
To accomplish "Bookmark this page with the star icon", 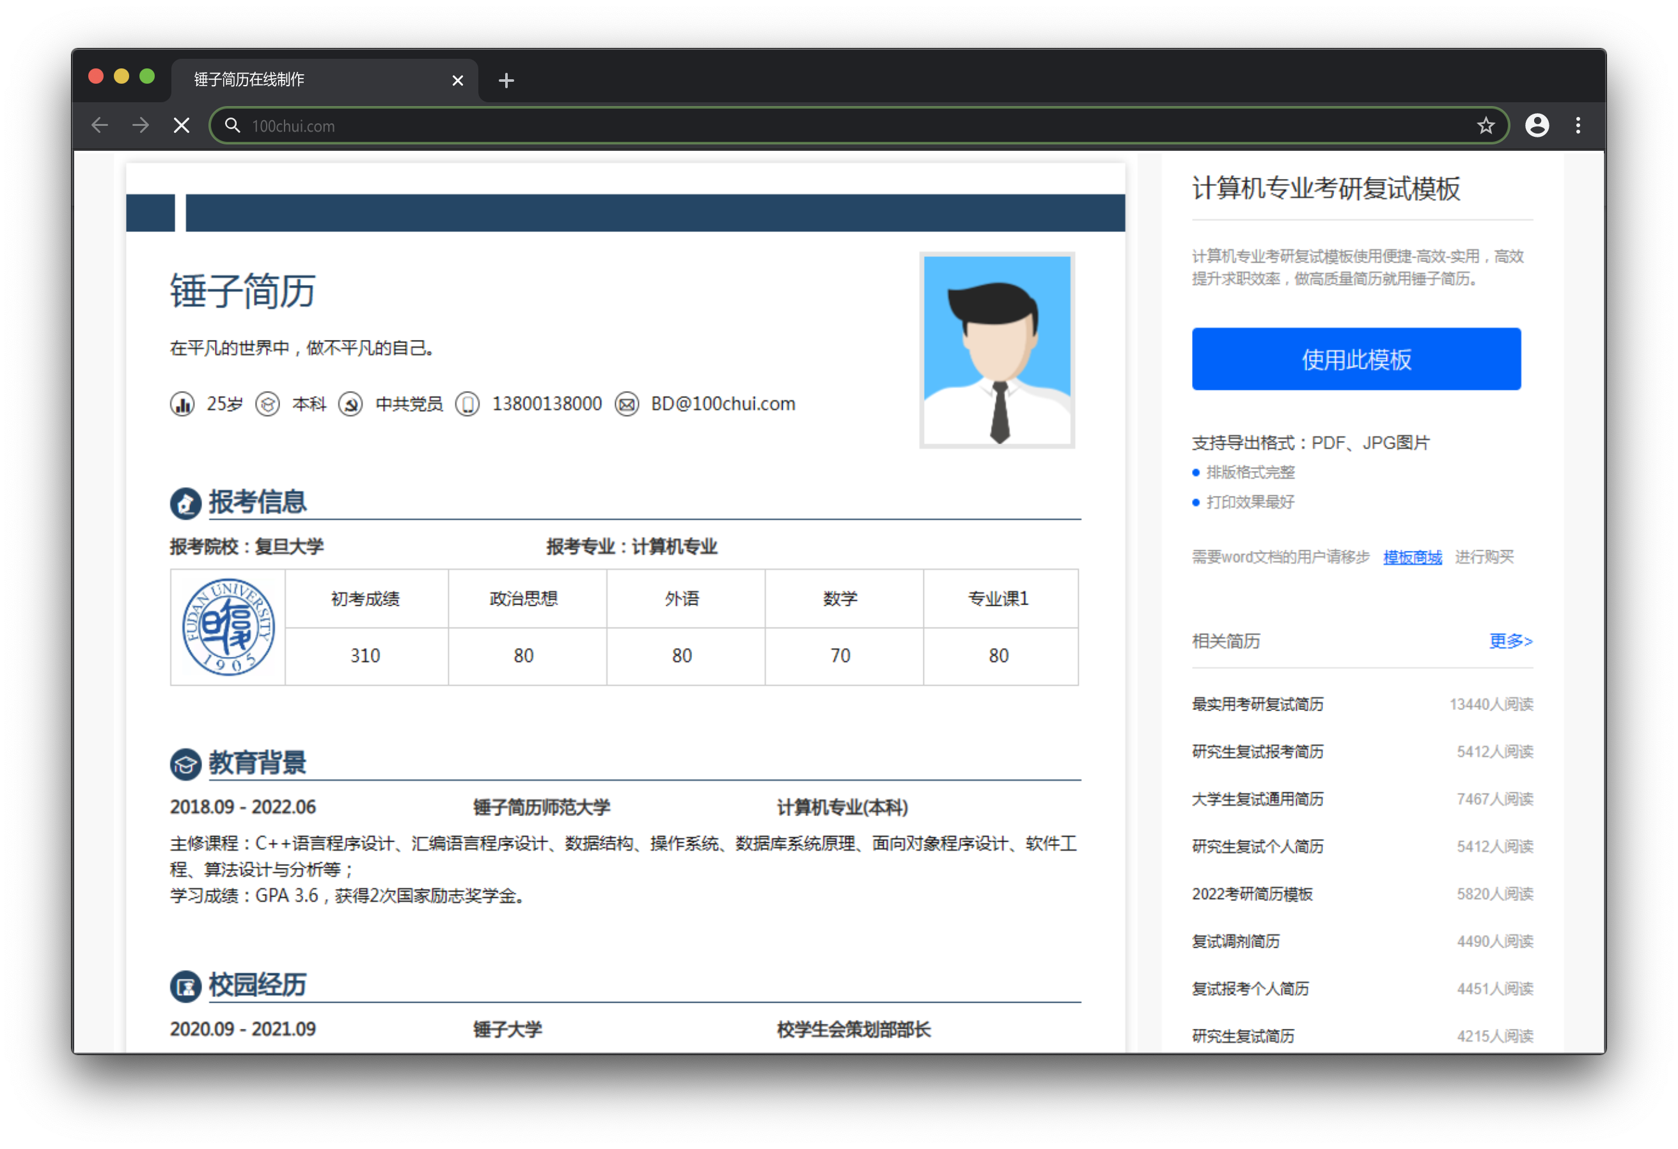I will [x=1486, y=126].
